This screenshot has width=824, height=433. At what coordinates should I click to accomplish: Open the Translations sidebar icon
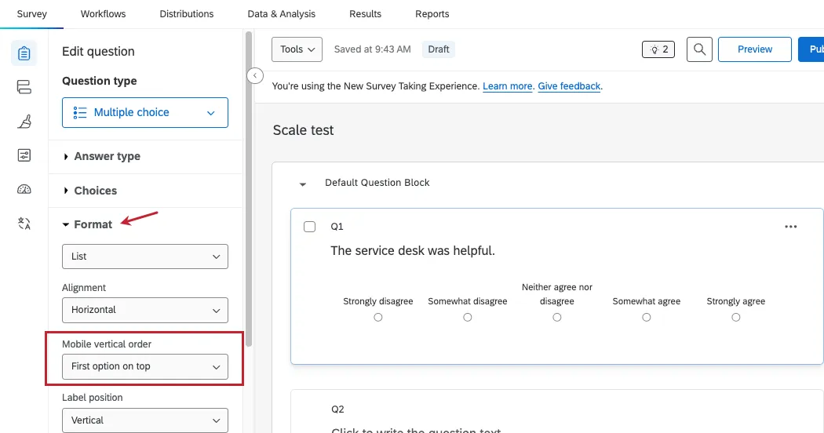pos(24,224)
